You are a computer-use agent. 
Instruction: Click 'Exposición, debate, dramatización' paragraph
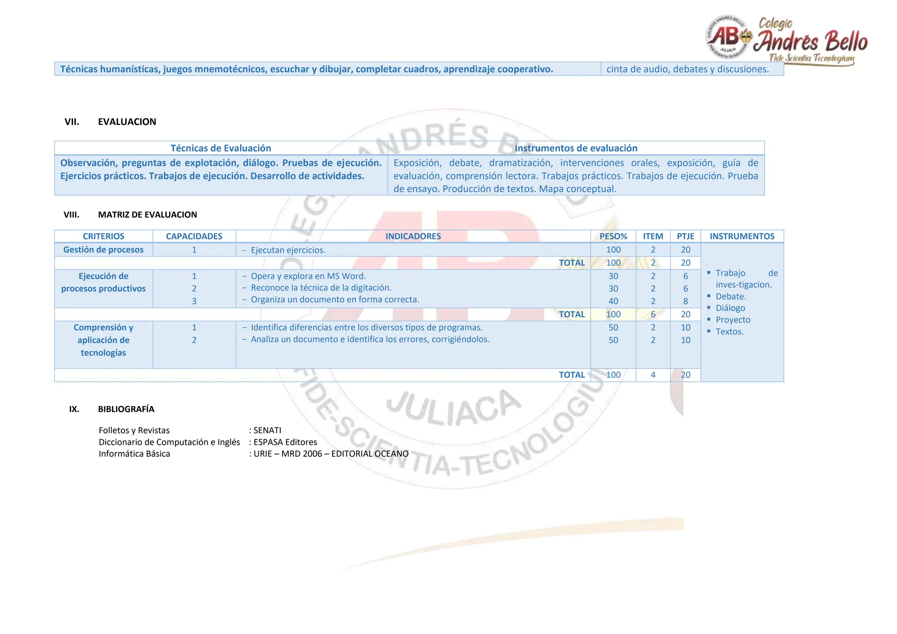click(x=576, y=176)
